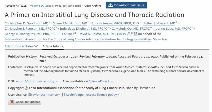212x112 pixels.
Task: Click the Crossmark Check for updates badge icon
Action: 12,102
